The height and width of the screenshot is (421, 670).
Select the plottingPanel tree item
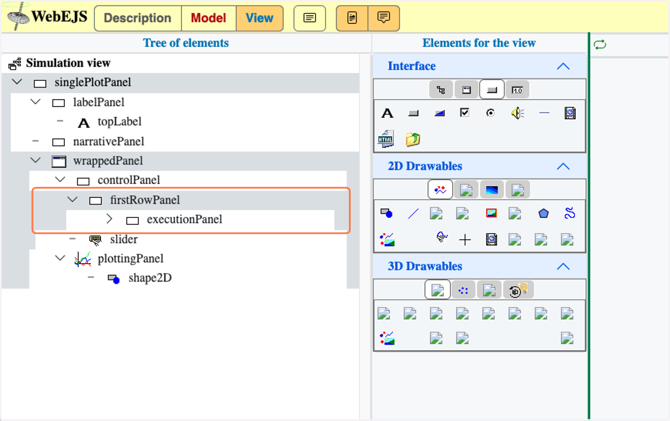tap(131, 258)
